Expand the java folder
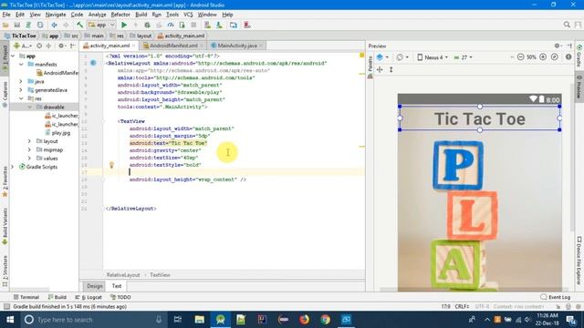Image resolution: width=584 pixels, height=328 pixels. tap(21, 81)
